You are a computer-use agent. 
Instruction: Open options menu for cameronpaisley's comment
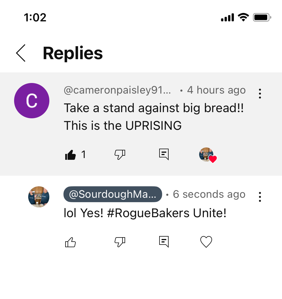click(260, 94)
